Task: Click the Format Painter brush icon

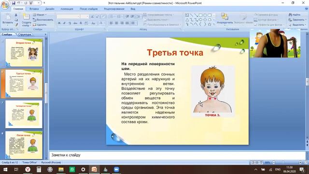Action: [16, 25]
